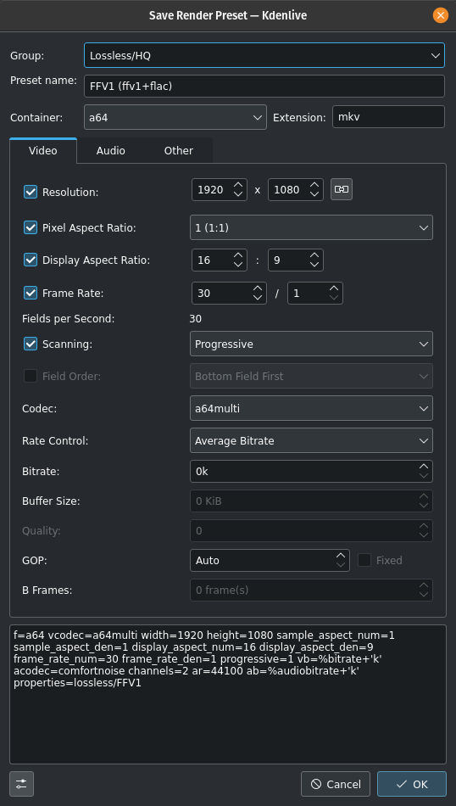Image resolution: width=456 pixels, height=806 pixels.
Task: Toggle the Pixel Aspect Ratio checkbox
Action: pos(31,227)
